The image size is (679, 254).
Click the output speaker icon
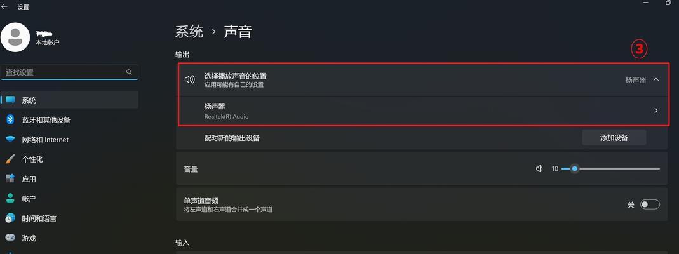pos(190,79)
